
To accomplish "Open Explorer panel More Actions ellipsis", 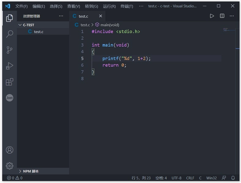I will point(61,16).
